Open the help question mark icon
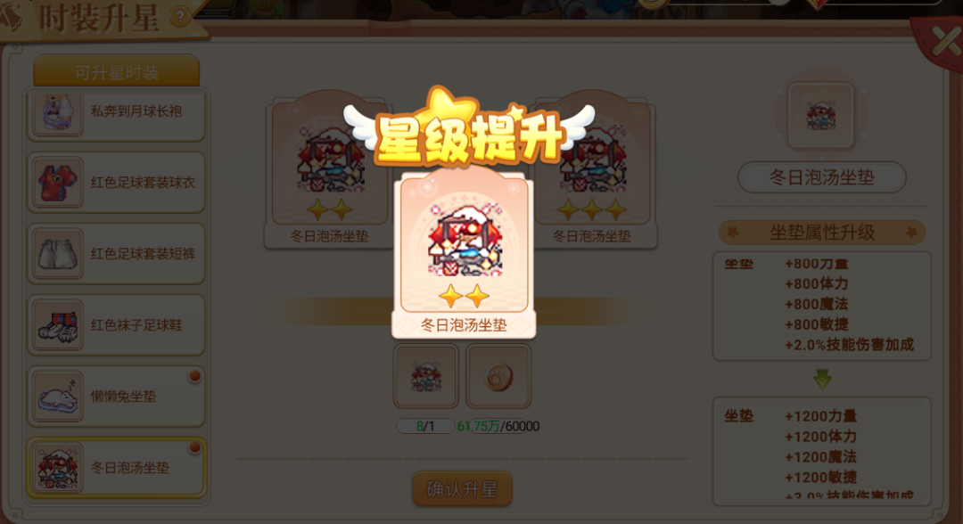The width and height of the screenshot is (963, 524). coord(180,17)
